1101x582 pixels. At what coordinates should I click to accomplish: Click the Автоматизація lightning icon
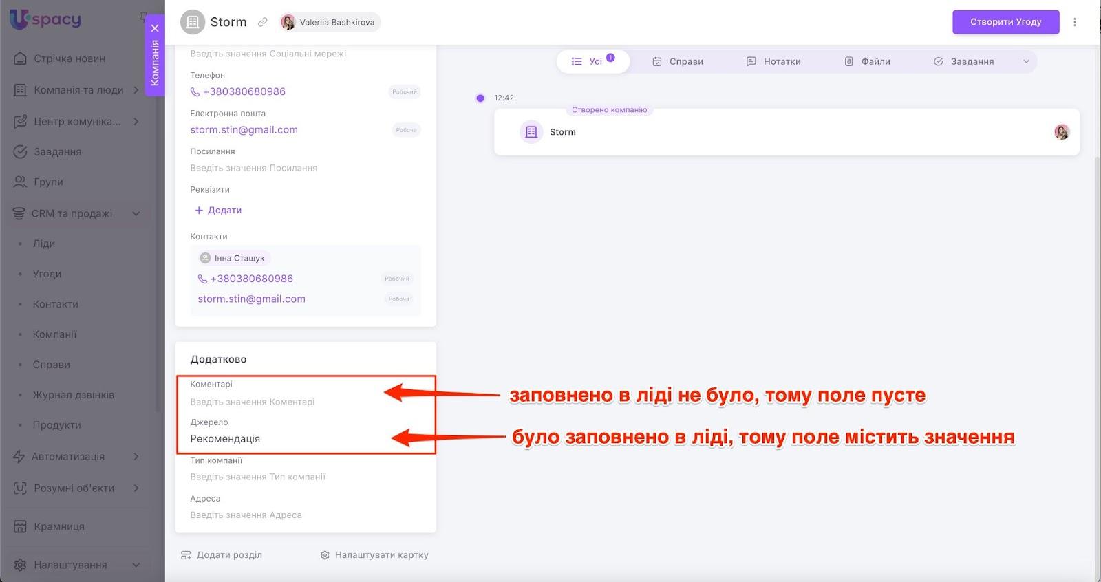[19, 456]
